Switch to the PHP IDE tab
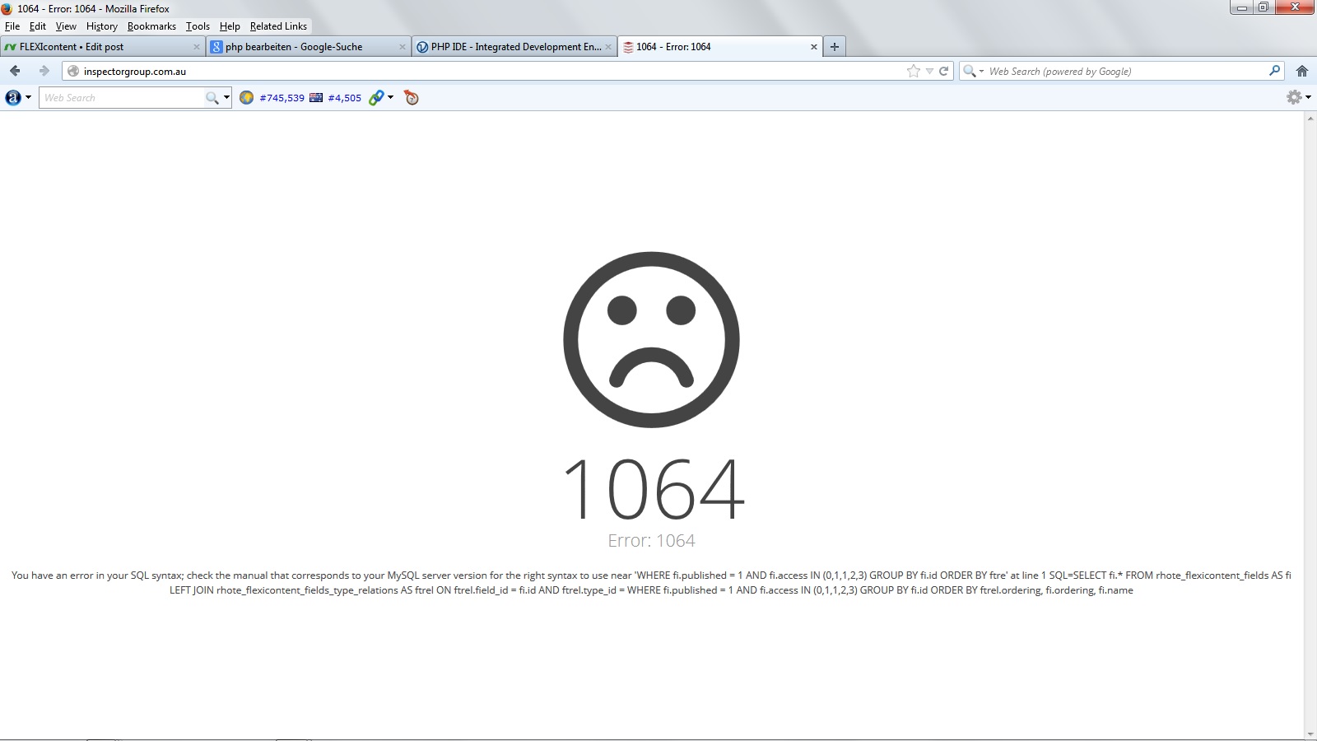 click(x=514, y=47)
